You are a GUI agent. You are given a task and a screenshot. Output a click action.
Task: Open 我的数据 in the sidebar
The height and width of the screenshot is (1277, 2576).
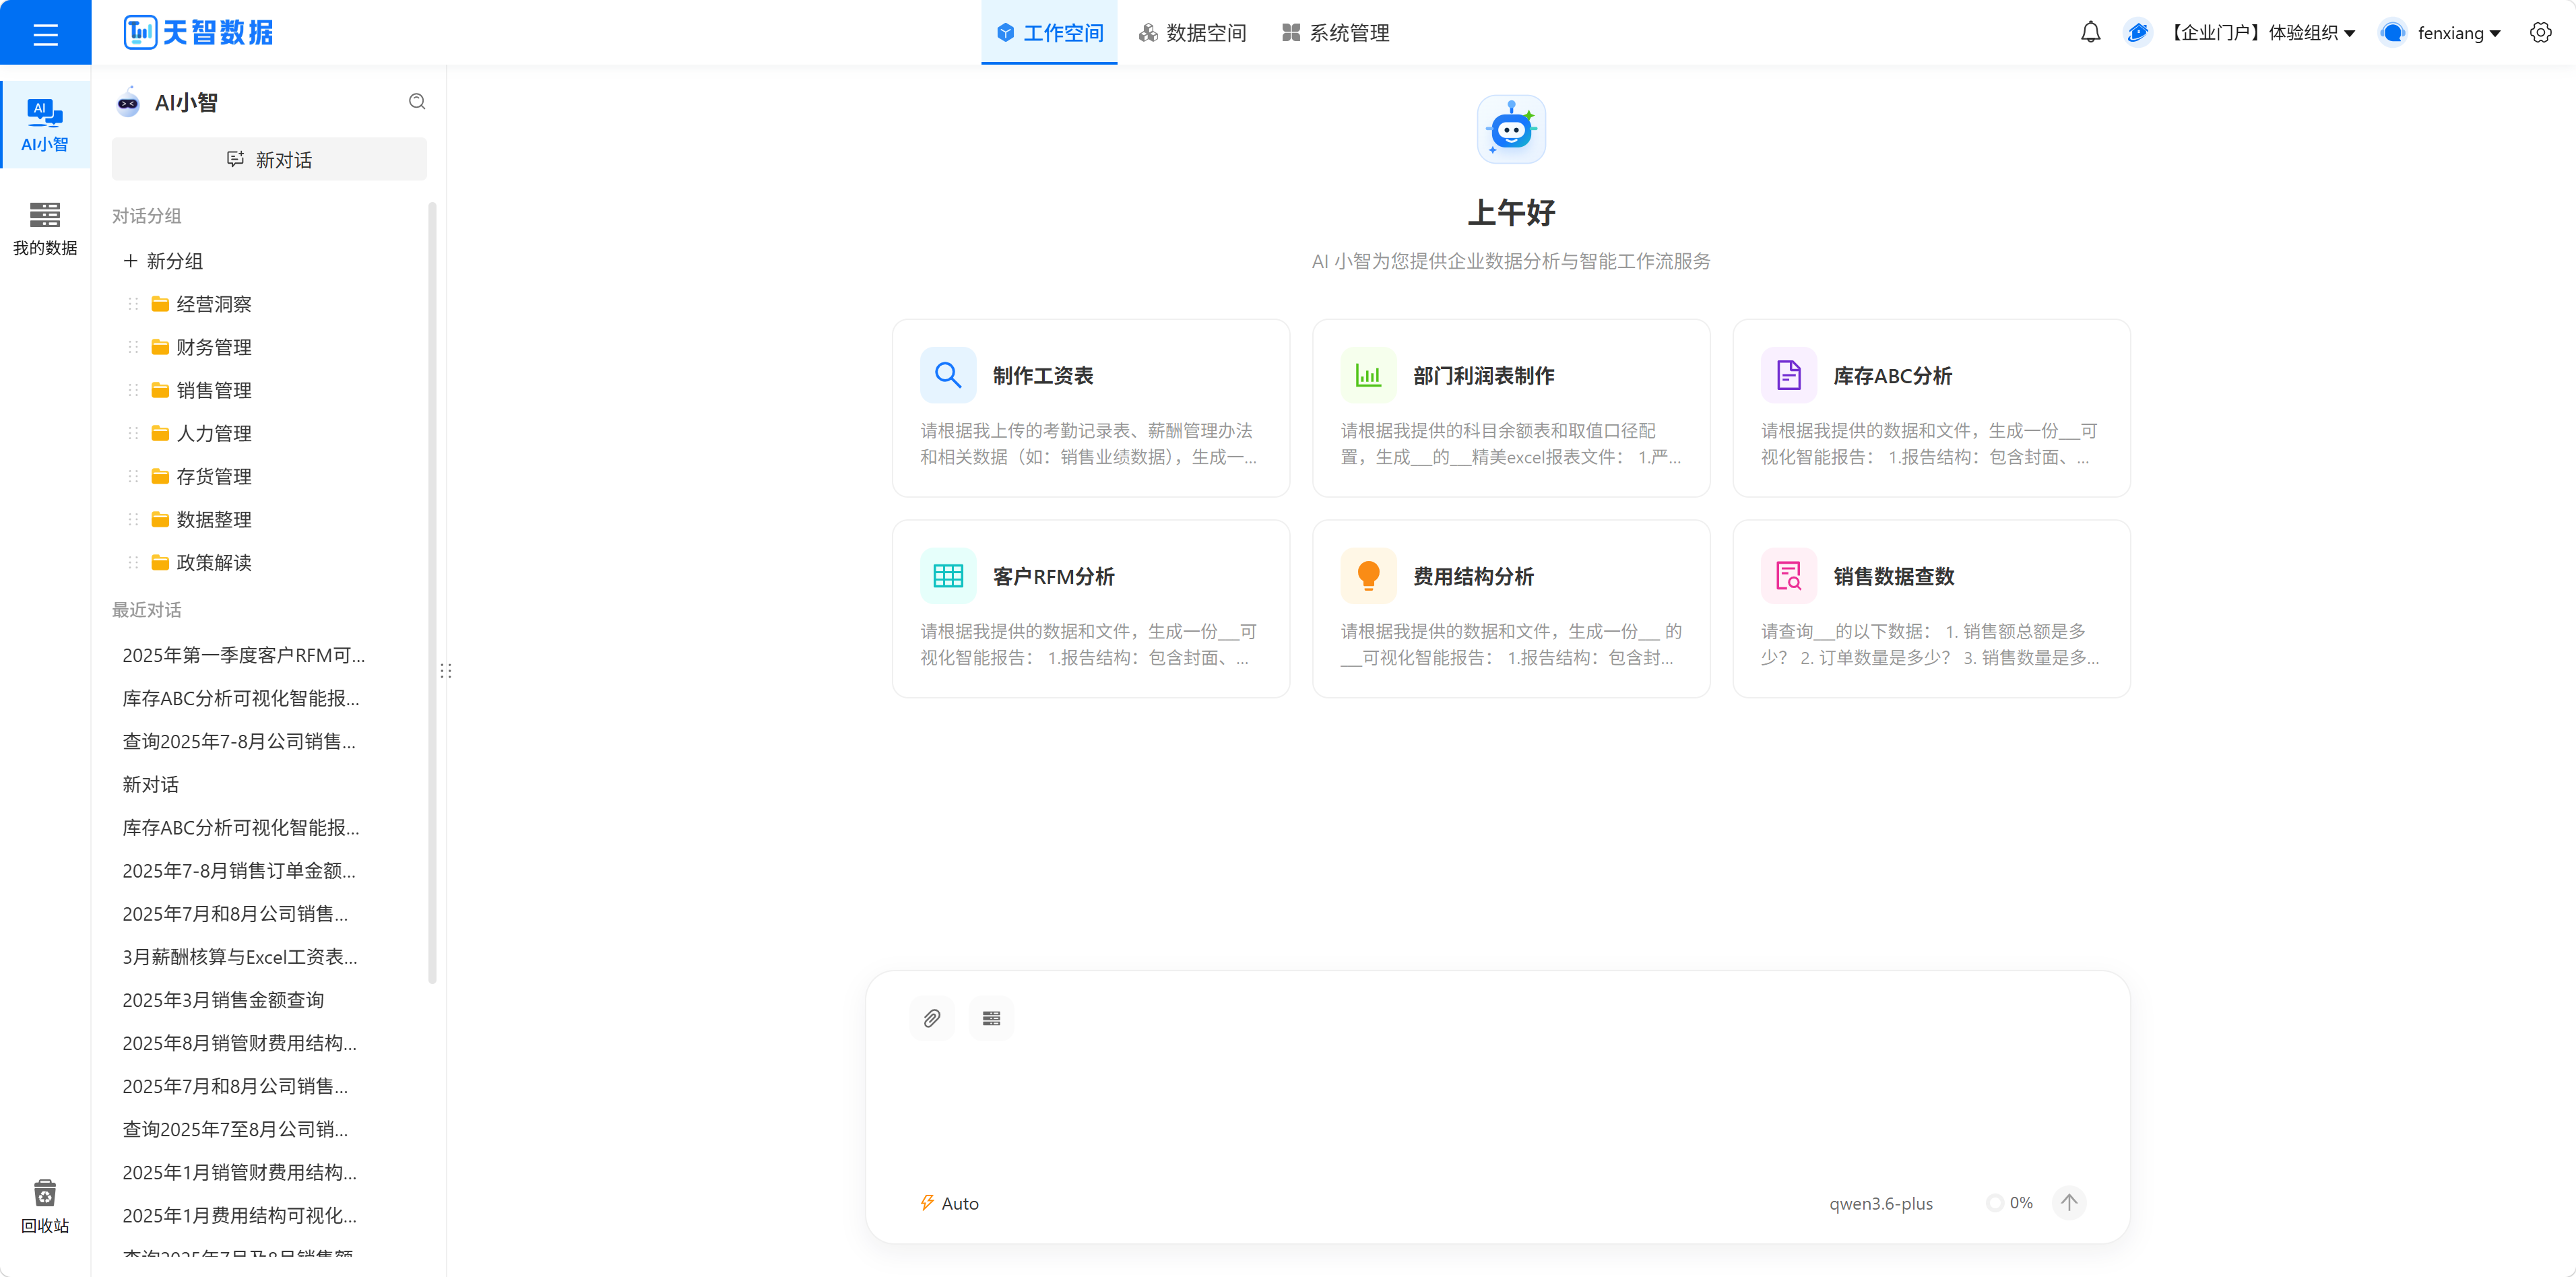point(45,228)
